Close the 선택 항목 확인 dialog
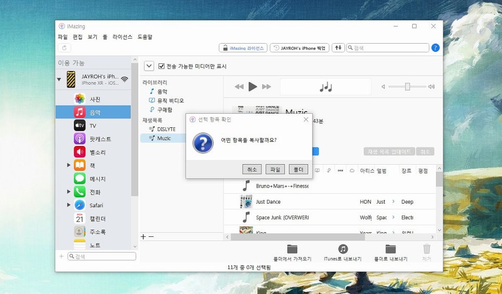502x294 pixels. [x=306, y=119]
